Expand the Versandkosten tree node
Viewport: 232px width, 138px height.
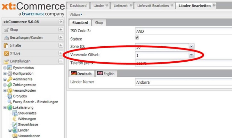(x=5, y=91)
